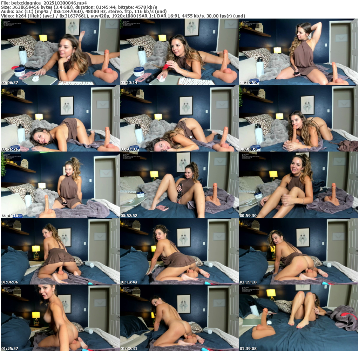This screenshot has height=351, width=359.
Task: Open the thumbnail stamped 01:32:31
Action: 179,318
